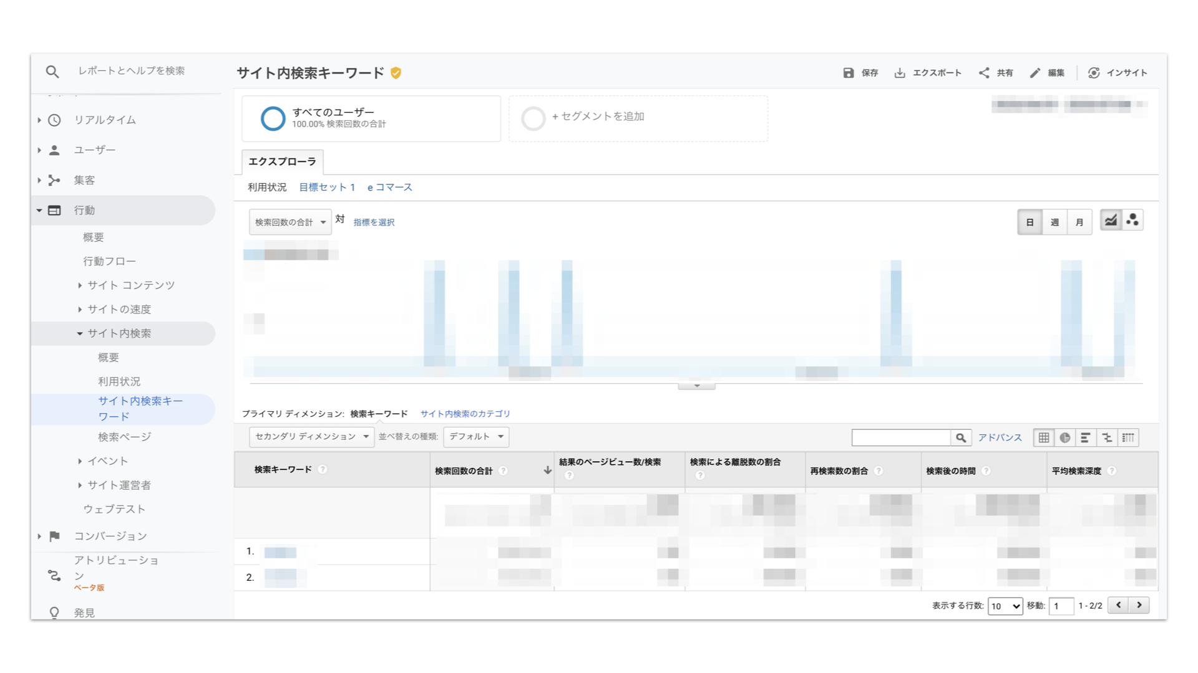1198x673 pixels.
Task: Switch to motion chart bubbles icon
Action: tap(1132, 220)
